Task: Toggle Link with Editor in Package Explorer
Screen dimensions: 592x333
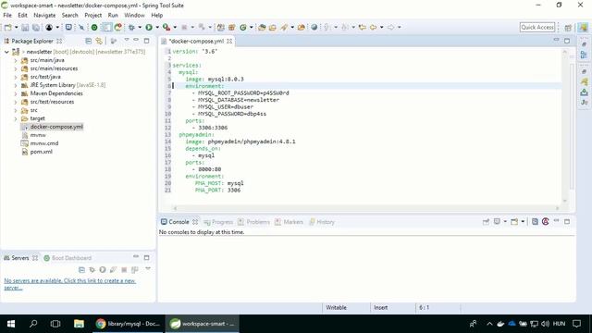Action: click(x=99, y=41)
